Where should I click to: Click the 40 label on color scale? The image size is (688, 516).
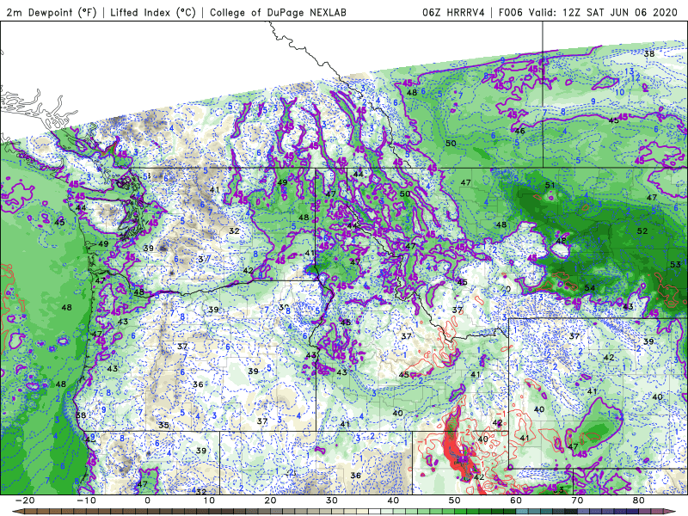pos(393,501)
